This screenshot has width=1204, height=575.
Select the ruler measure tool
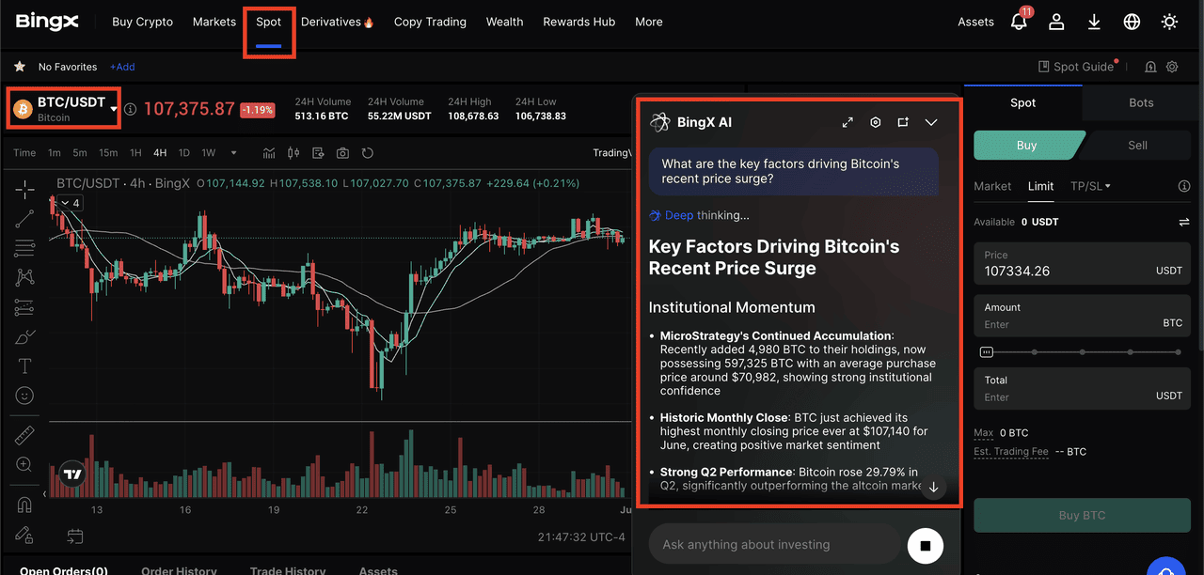[x=24, y=435]
